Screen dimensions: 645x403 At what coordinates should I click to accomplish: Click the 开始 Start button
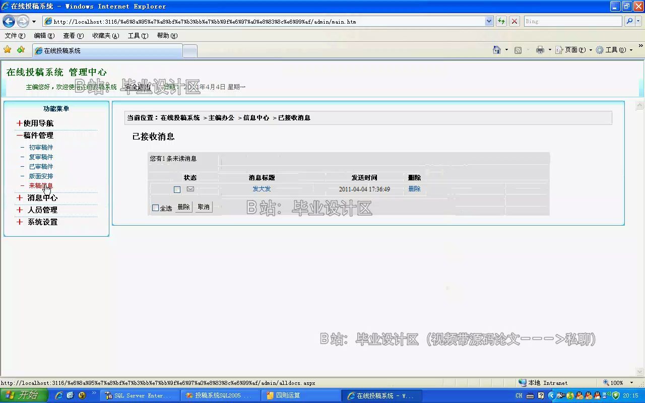pos(24,395)
